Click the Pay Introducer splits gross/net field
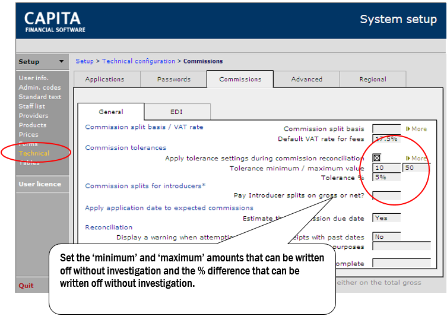The height and width of the screenshot is (316, 447). click(x=386, y=195)
